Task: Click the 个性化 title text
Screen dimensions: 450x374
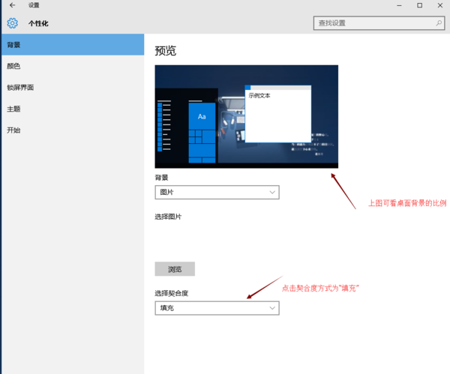Action: pyautogui.click(x=38, y=23)
